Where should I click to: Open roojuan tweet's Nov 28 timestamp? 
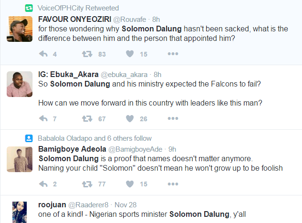pyautogui.click(x=125, y=205)
